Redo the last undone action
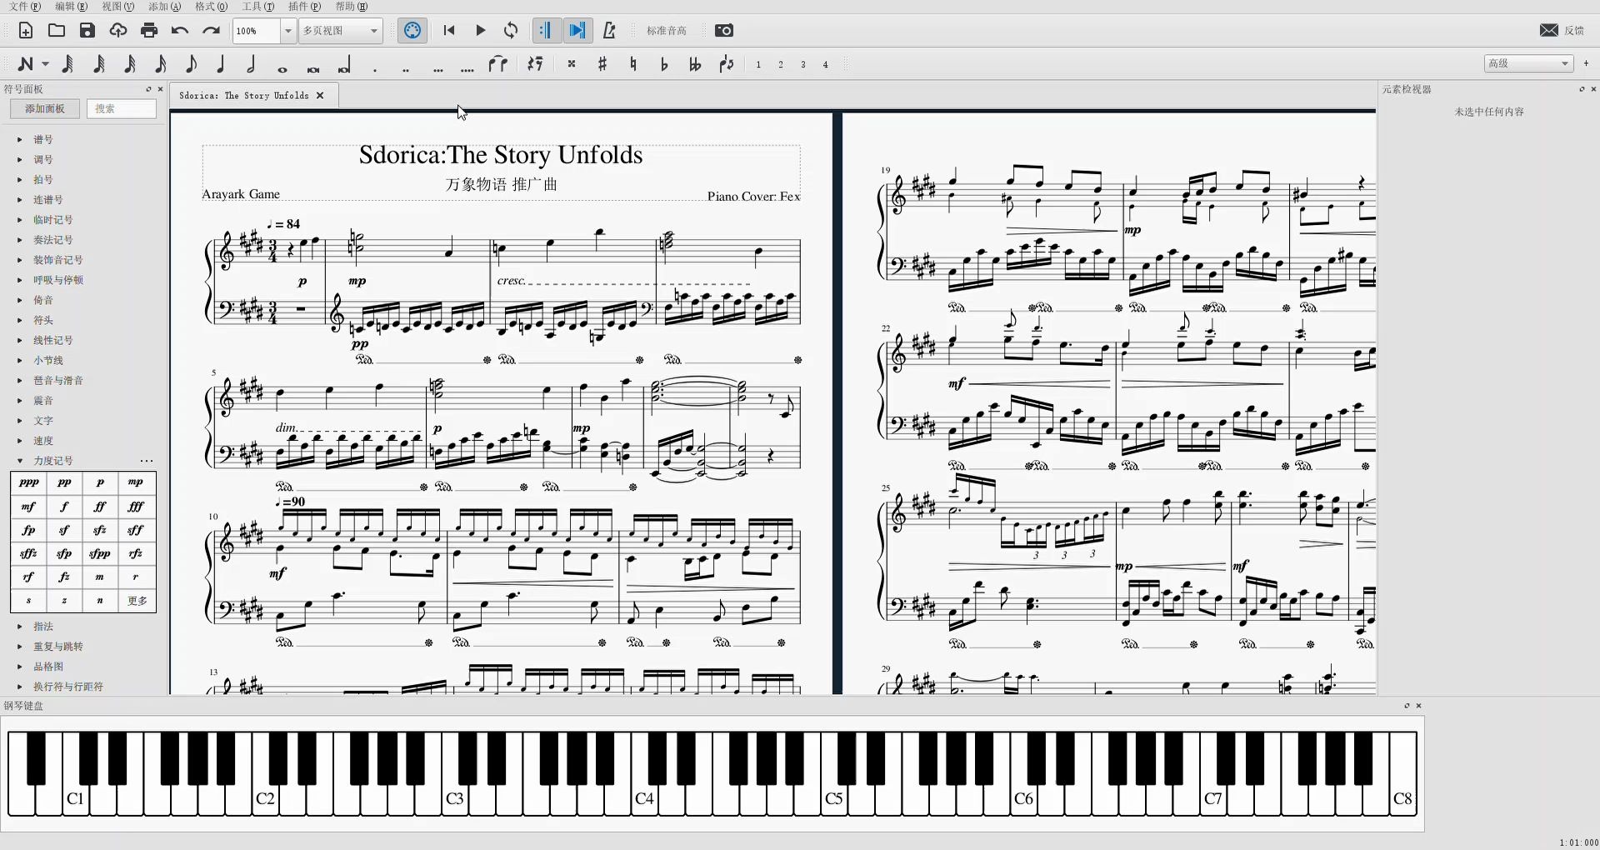 coord(211,31)
